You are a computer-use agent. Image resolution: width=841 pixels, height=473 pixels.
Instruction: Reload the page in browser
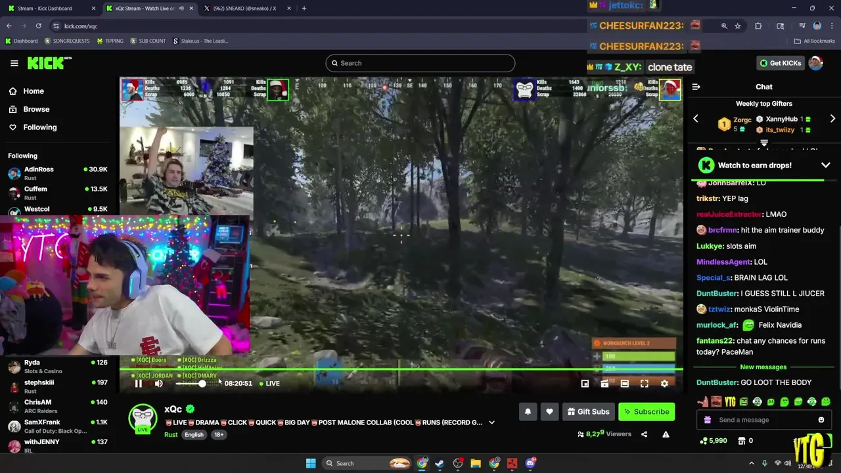click(39, 26)
